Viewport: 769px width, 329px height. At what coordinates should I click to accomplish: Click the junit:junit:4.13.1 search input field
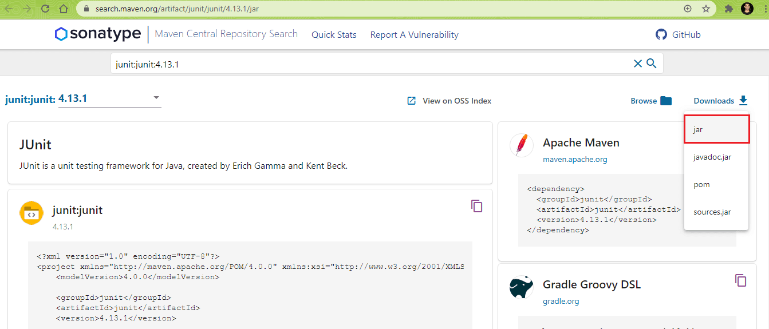[366, 64]
